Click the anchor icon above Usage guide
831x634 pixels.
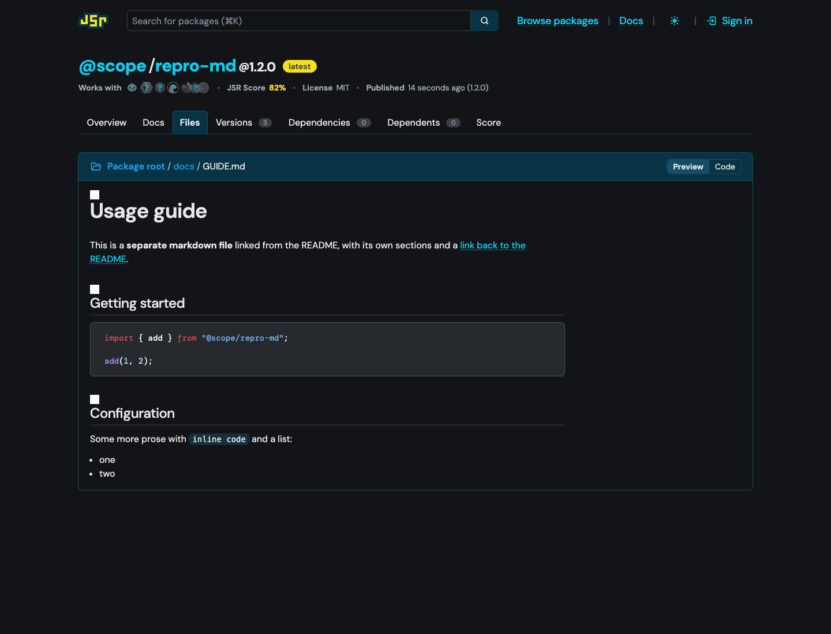(95, 195)
